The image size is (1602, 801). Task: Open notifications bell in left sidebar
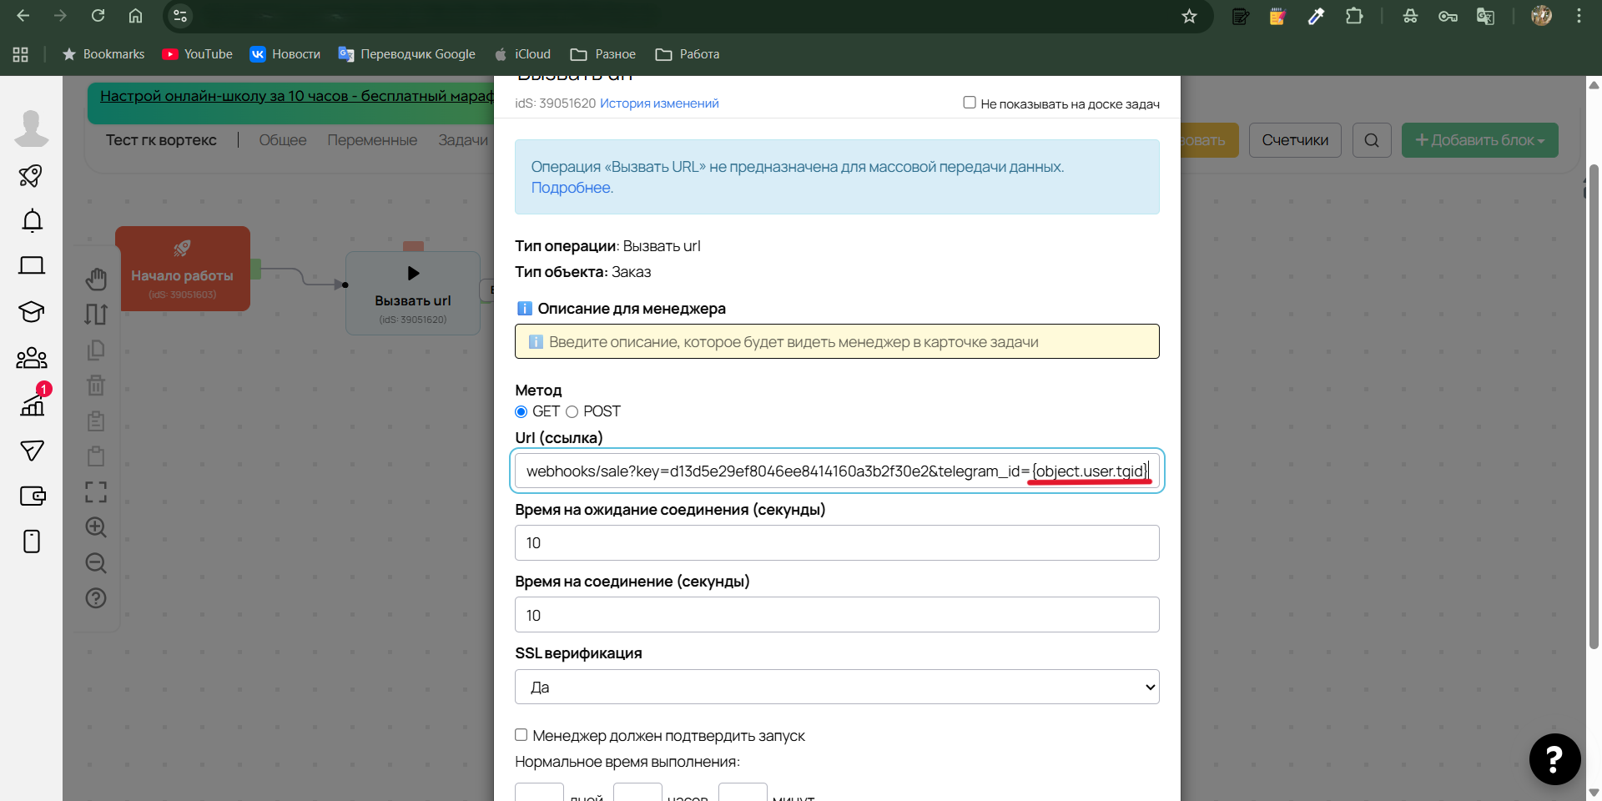click(31, 220)
